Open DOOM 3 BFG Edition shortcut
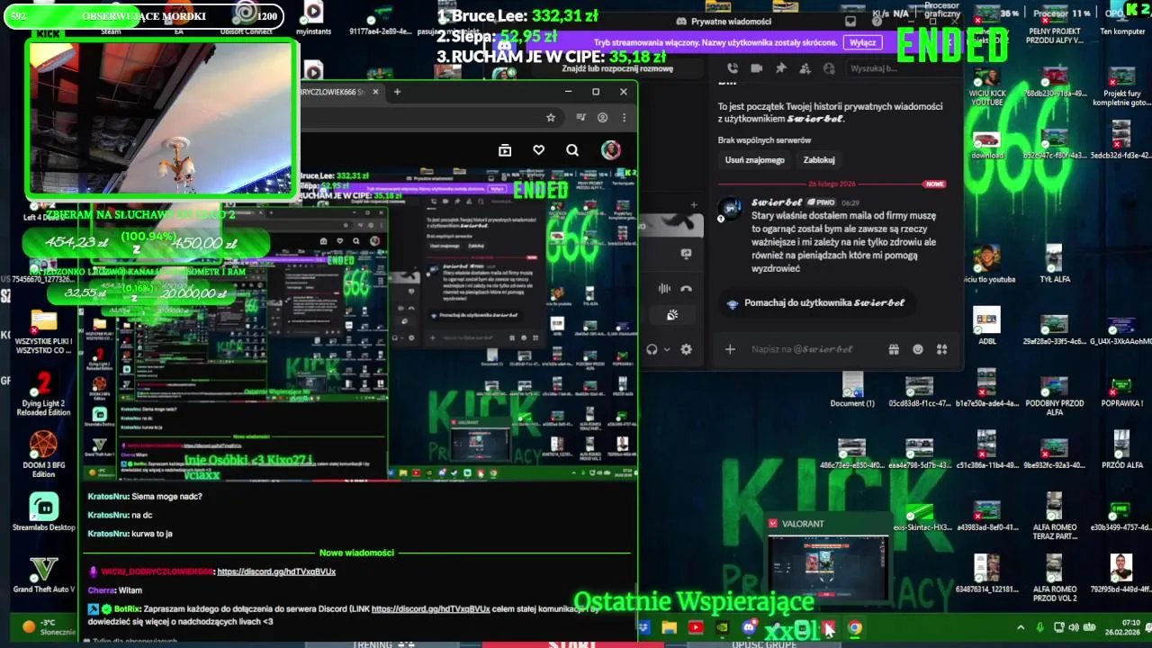The height and width of the screenshot is (648, 1152). (43, 454)
